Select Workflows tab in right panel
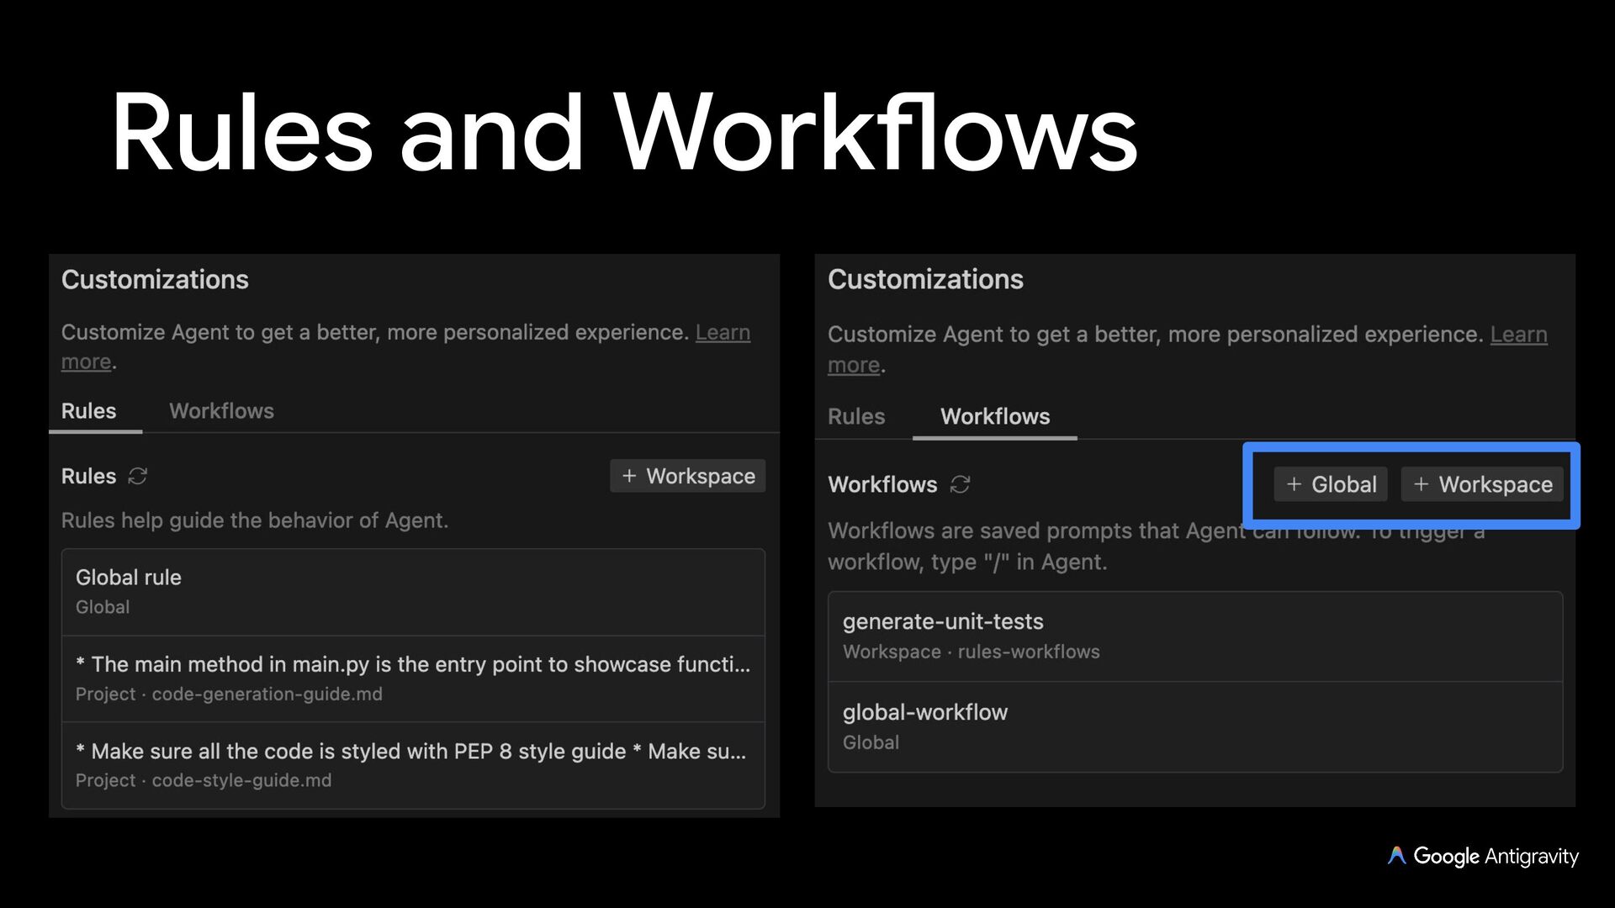The height and width of the screenshot is (908, 1615). [994, 417]
